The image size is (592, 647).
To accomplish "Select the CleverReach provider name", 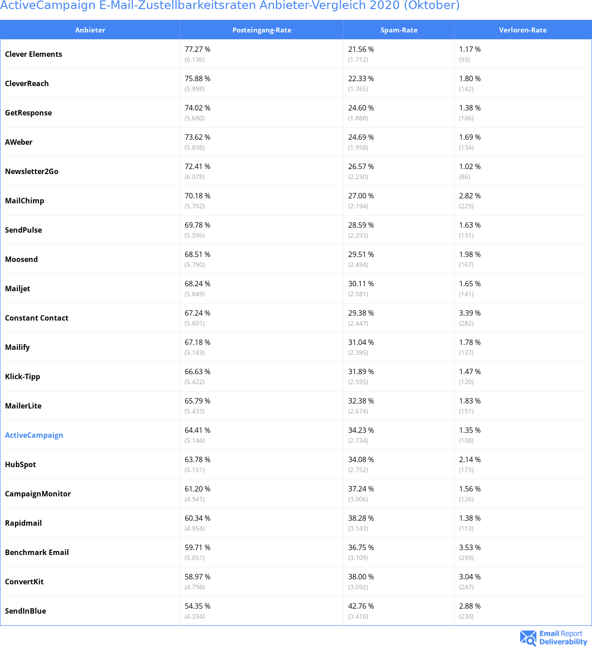I will point(27,83).
